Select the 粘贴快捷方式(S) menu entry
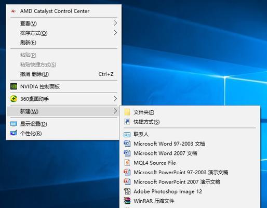Screen dimensions: 267x208 [x=64, y=64]
